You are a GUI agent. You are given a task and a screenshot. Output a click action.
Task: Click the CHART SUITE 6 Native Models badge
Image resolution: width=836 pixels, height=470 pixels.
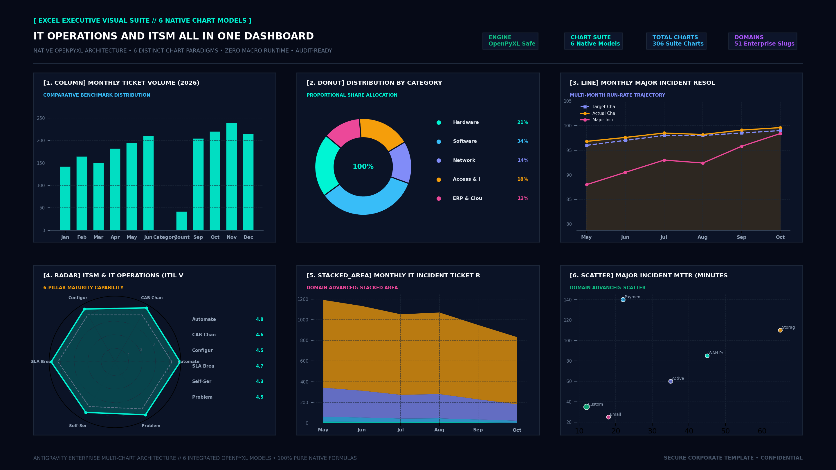point(593,41)
